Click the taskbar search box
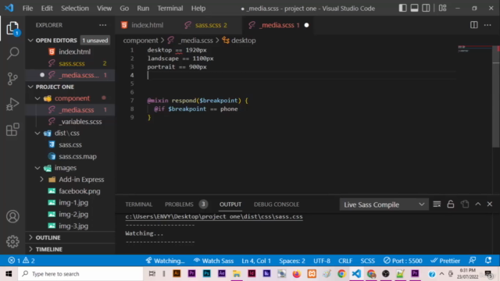500x281 pixels. tap(80, 274)
